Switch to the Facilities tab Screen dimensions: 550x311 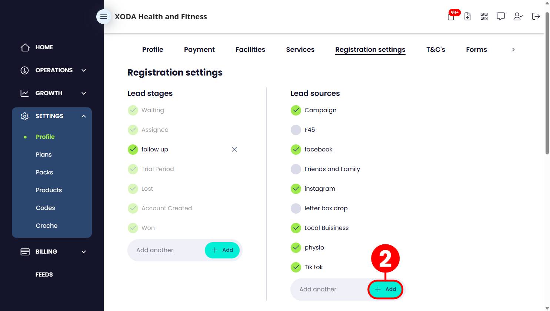(x=250, y=50)
